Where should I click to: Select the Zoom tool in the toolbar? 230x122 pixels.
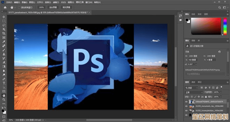point(4,100)
